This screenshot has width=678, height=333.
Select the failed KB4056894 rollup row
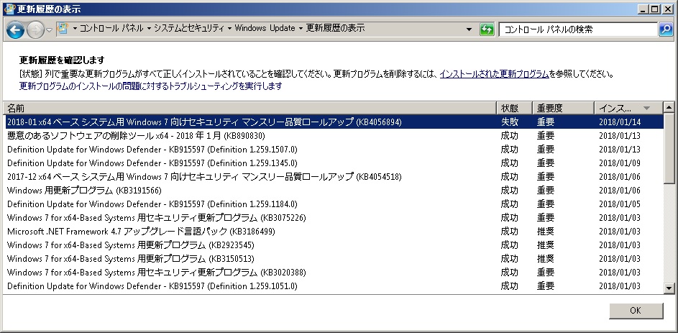(x=334, y=122)
